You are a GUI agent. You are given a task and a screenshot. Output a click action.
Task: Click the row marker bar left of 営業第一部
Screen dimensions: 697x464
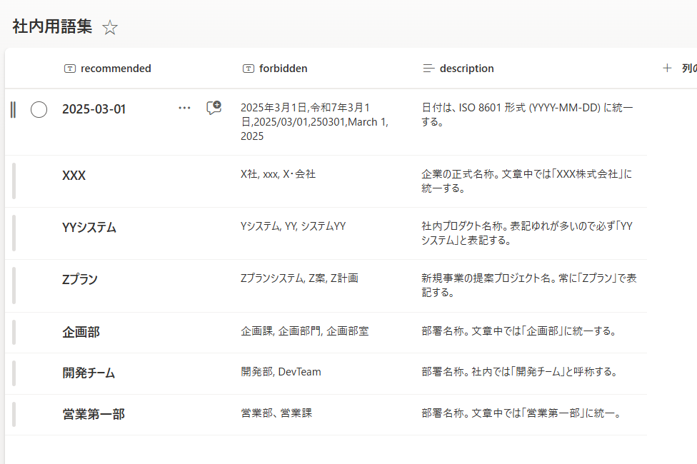14,414
